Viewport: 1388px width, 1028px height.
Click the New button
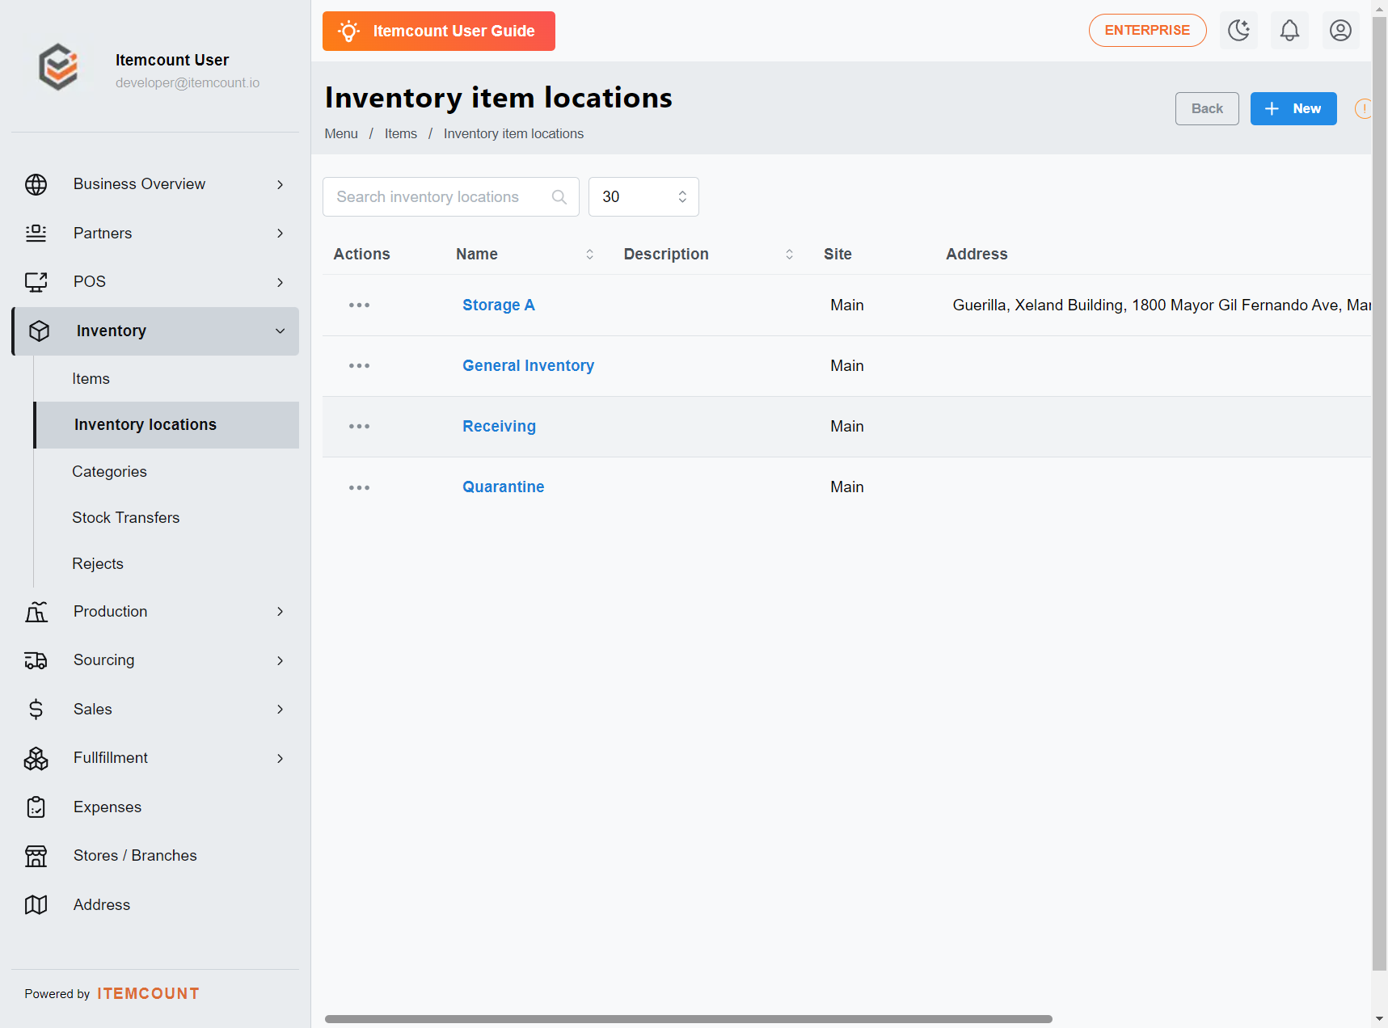pyautogui.click(x=1293, y=108)
